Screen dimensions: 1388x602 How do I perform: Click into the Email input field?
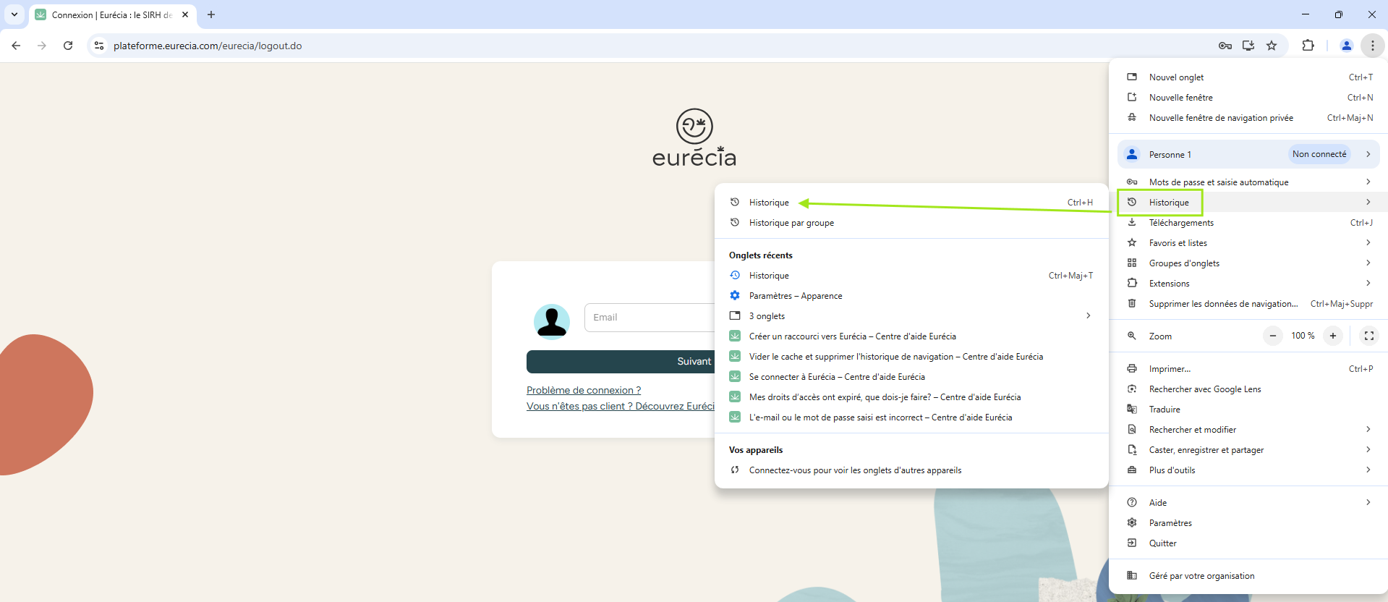coord(650,318)
